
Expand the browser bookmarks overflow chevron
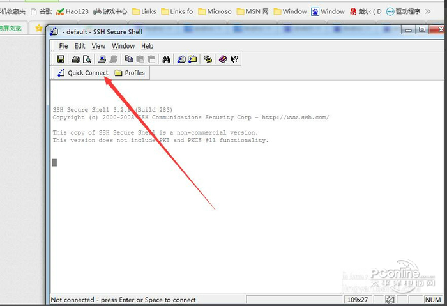427,11
